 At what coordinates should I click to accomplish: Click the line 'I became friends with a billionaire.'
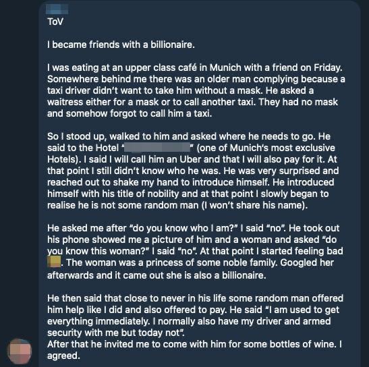(121, 45)
